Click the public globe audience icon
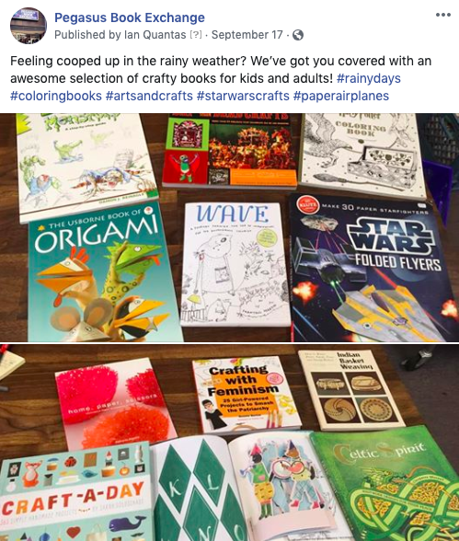Screen dimensions: 459x541 tap(298, 35)
